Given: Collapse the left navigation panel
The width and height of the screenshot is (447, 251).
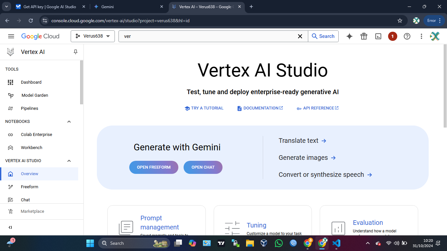Looking at the screenshot, I should (x=10, y=227).
